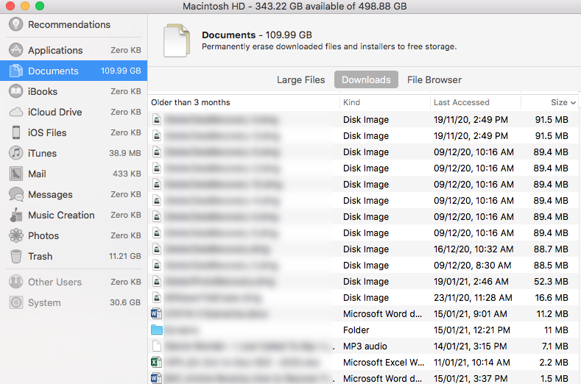Screen dimensions: 581x384
Task: Select the System gear icon
Action: 16,302
